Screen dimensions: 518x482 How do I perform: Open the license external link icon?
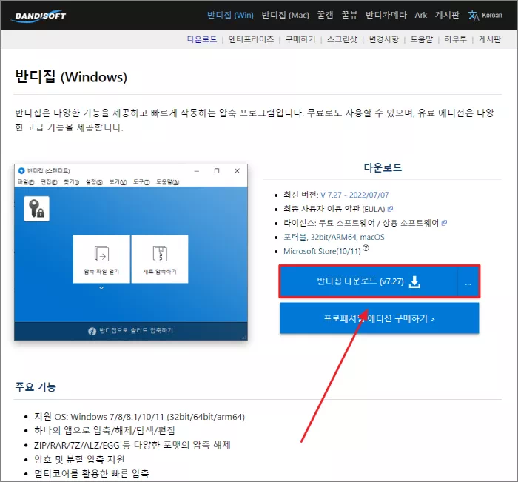click(x=444, y=223)
